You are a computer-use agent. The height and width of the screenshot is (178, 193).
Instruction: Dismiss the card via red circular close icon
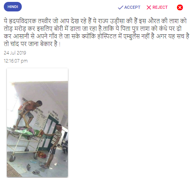click(180, 7)
